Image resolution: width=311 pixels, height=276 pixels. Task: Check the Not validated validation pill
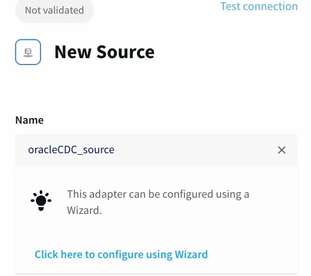click(x=54, y=10)
